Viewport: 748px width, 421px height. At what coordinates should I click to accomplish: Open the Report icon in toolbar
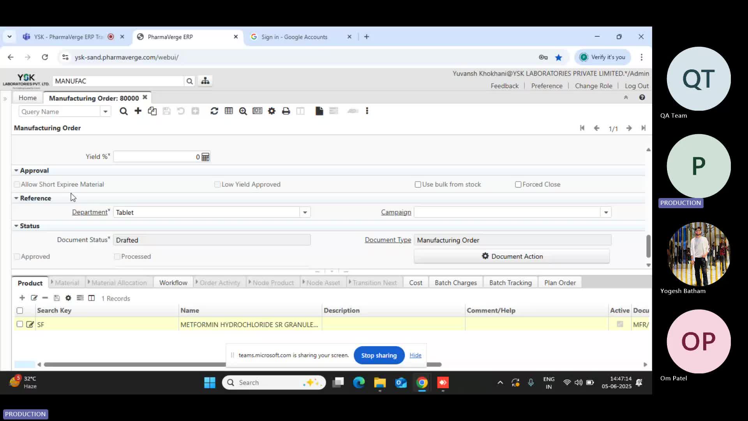(x=258, y=111)
